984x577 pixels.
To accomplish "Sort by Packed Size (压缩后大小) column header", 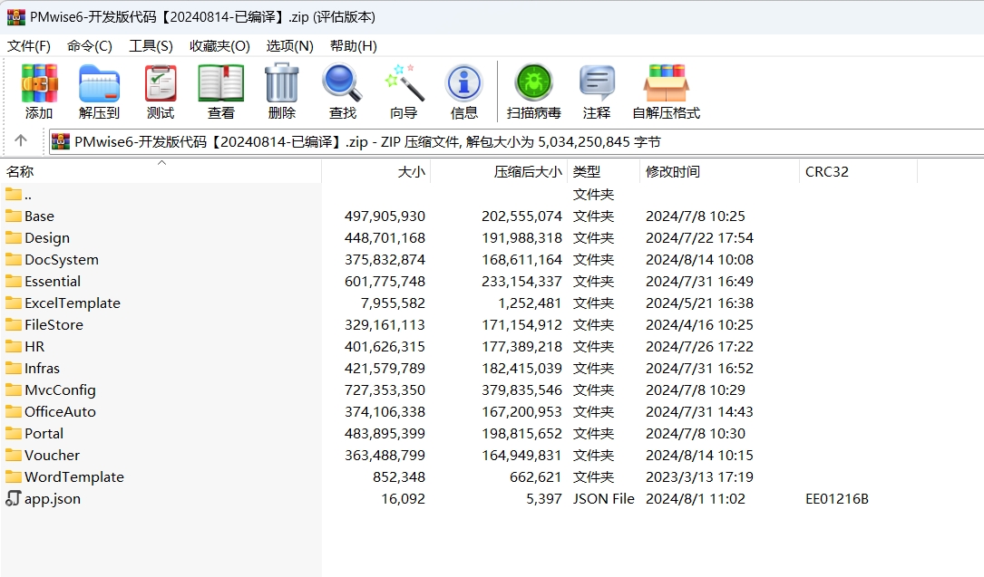I will pos(499,172).
